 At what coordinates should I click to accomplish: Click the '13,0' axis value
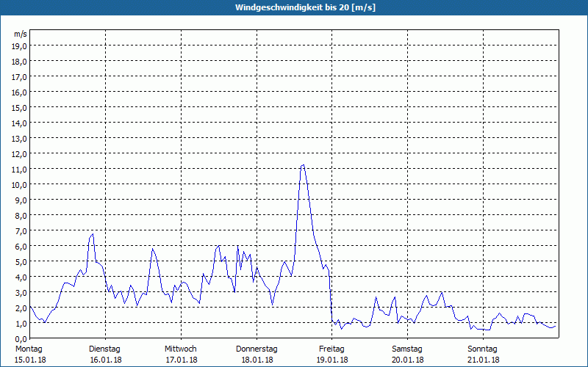19,139
